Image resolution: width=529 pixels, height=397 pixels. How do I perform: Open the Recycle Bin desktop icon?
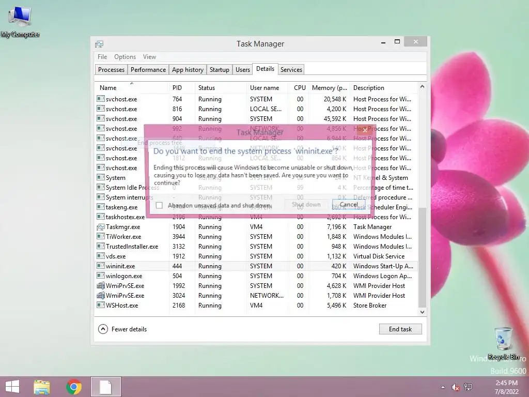[503, 343]
